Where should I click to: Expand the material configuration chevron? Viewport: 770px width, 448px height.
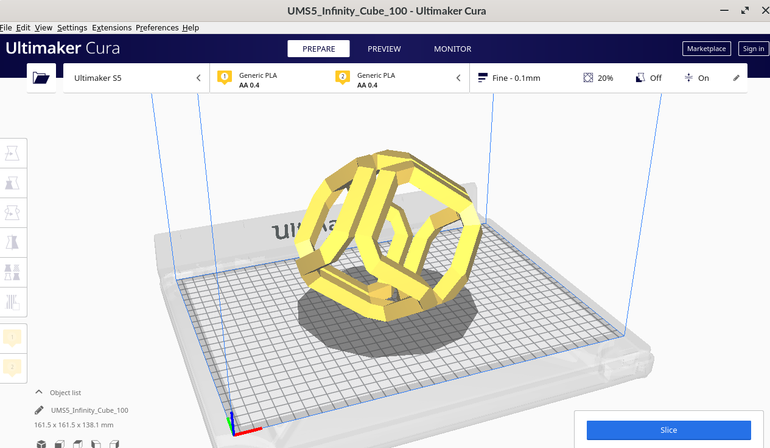pyautogui.click(x=458, y=78)
